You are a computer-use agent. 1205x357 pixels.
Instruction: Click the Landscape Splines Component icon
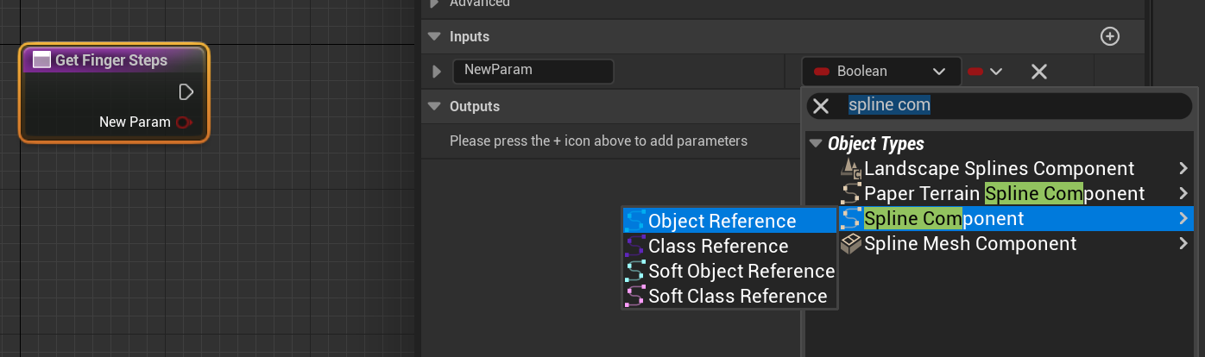(851, 169)
